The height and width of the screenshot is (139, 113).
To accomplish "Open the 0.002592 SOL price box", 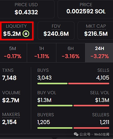I will click(85, 9).
